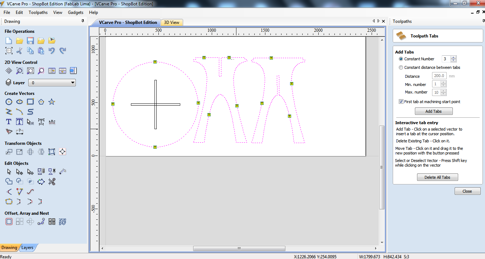Open the Edit menu
Viewport: 485px width, 259px height.
[x=19, y=12]
